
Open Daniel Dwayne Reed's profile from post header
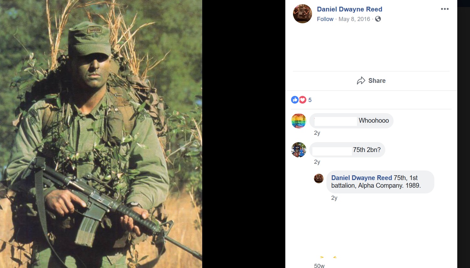pos(349,9)
